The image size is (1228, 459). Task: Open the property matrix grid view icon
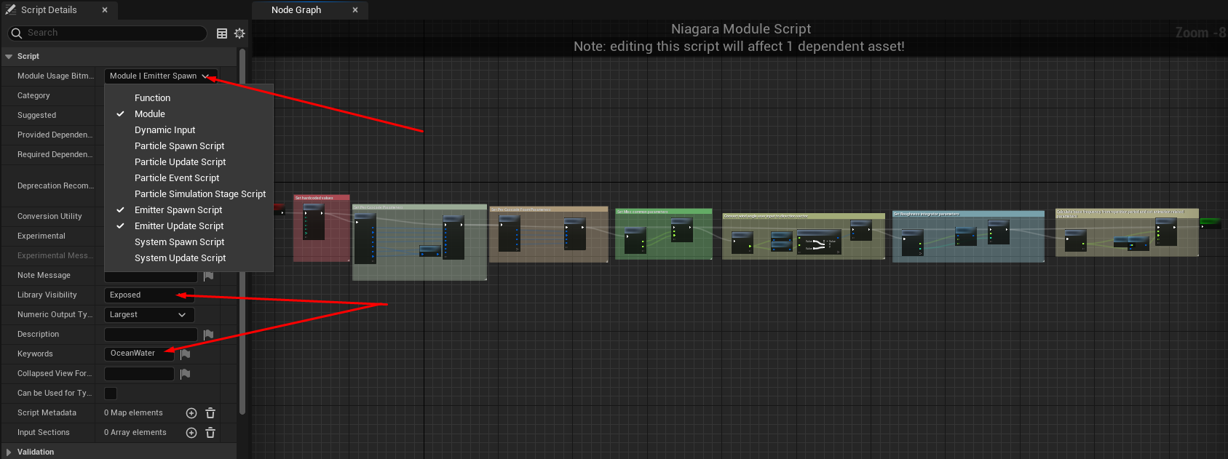(x=222, y=33)
